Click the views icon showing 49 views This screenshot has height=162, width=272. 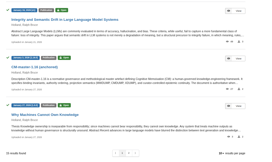[227, 42]
